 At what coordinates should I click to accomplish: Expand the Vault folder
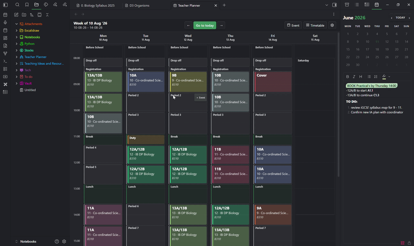17,83
